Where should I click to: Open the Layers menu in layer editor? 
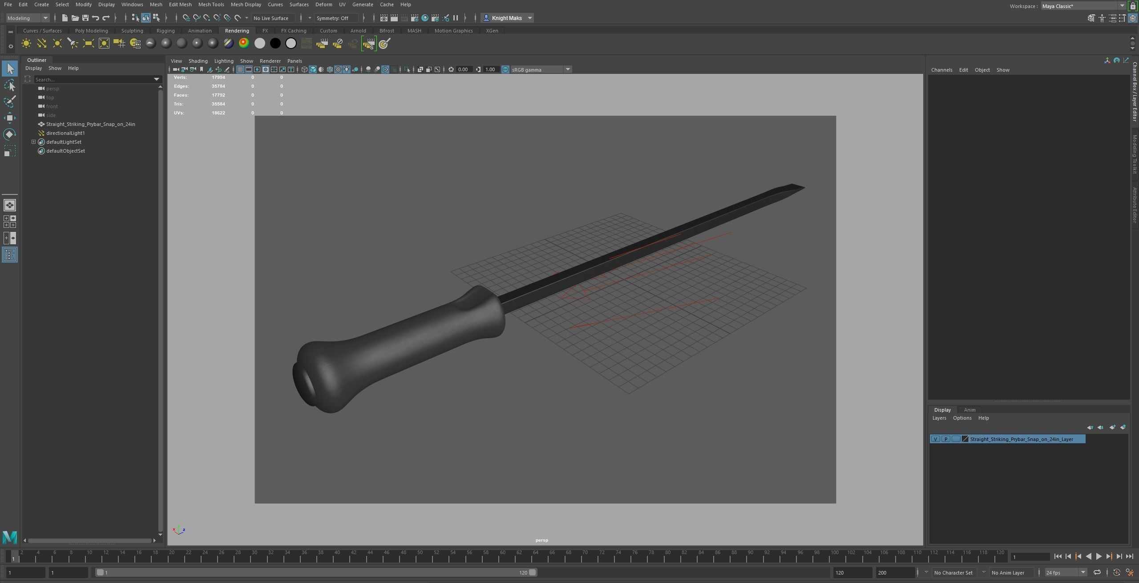tap(939, 418)
